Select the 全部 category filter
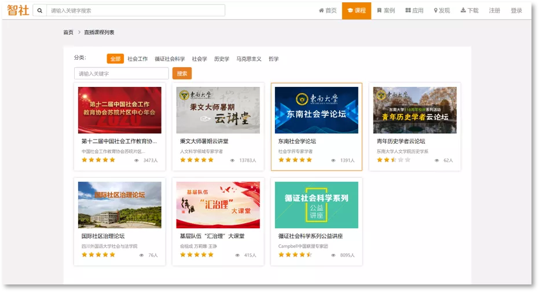Screen dimensions: 539x292 pyautogui.click(x=115, y=59)
